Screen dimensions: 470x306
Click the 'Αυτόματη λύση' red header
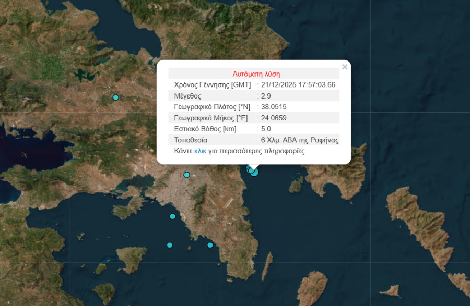[256, 74]
